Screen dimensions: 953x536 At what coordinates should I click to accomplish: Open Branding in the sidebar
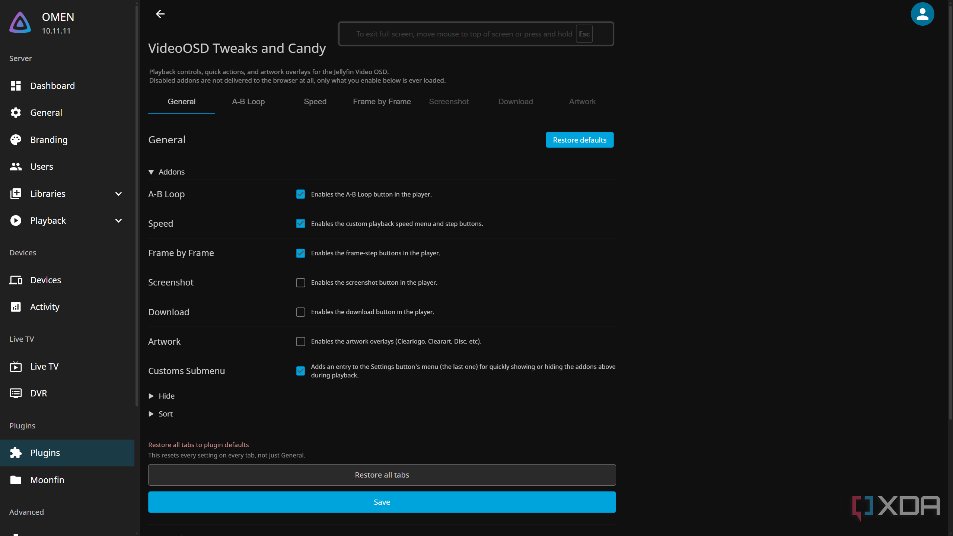67,140
